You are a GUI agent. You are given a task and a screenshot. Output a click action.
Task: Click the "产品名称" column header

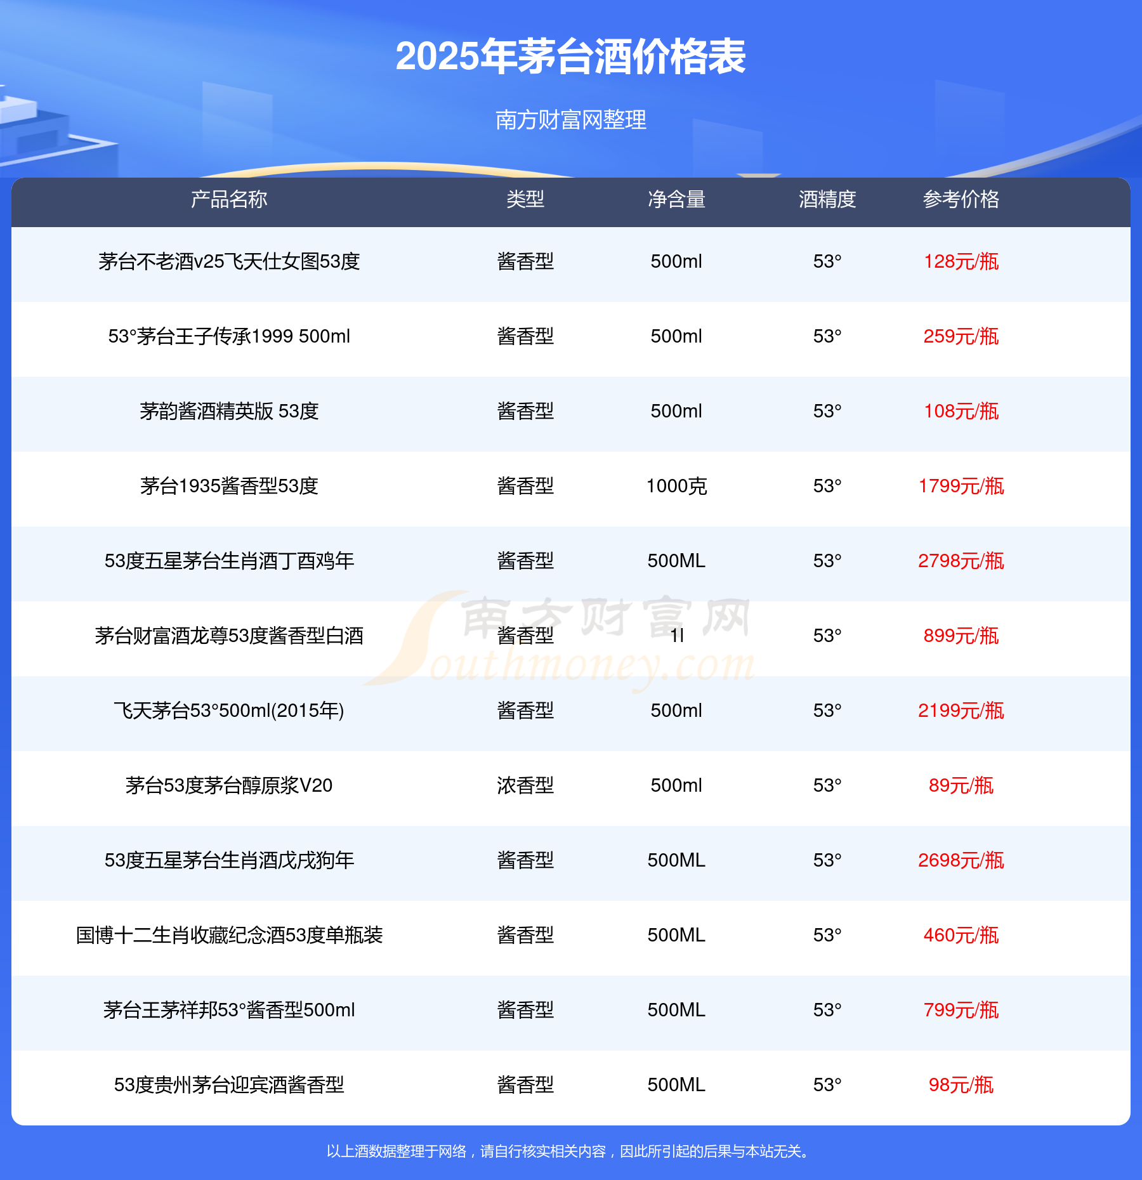coord(229,199)
